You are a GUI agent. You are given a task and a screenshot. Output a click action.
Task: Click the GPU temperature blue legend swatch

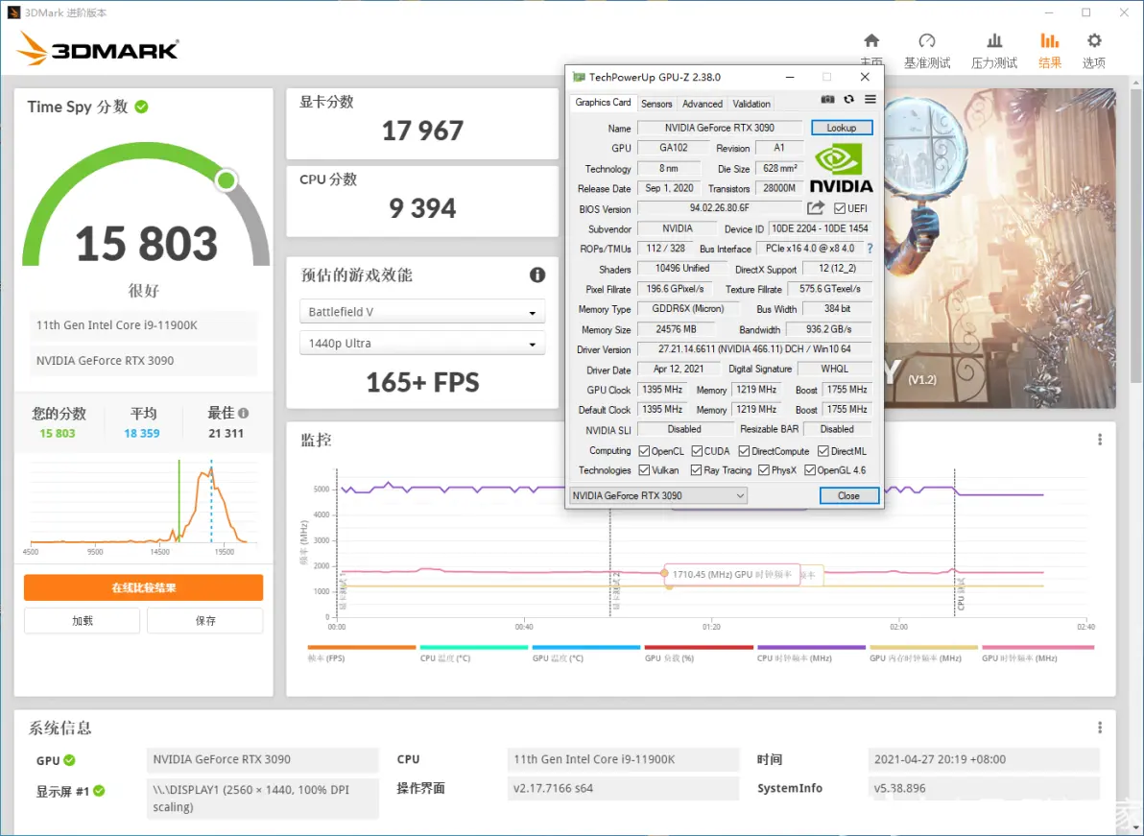(585, 647)
